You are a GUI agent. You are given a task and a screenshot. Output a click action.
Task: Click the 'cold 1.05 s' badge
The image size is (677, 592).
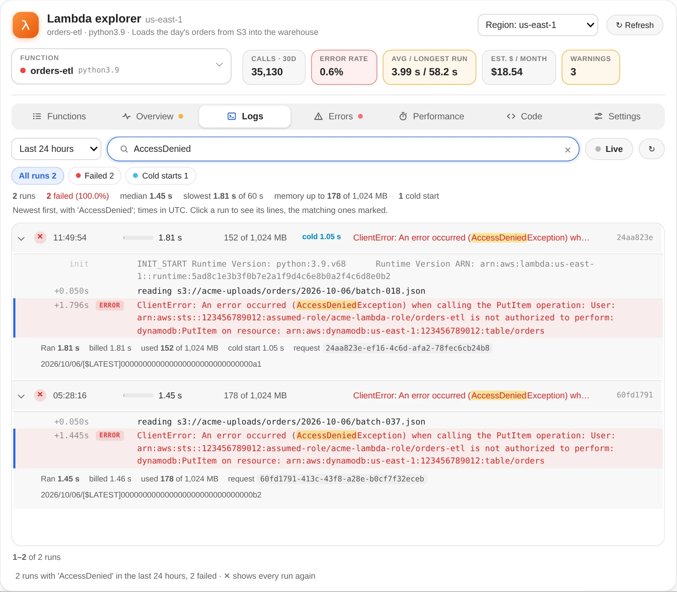pos(322,237)
